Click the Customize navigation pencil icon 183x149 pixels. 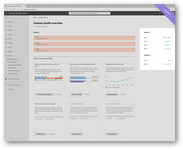(x=6, y=85)
